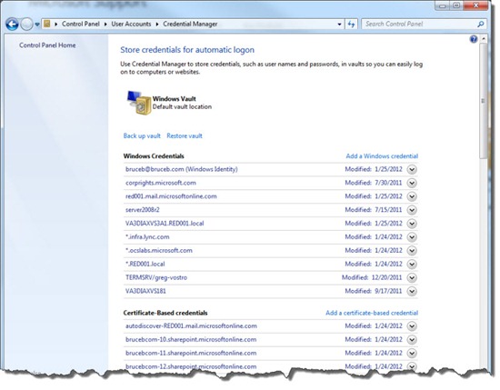The height and width of the screenshot is (390, 500).
Task: Click *.RED001.local entry
Action: (x=145, y=264)
